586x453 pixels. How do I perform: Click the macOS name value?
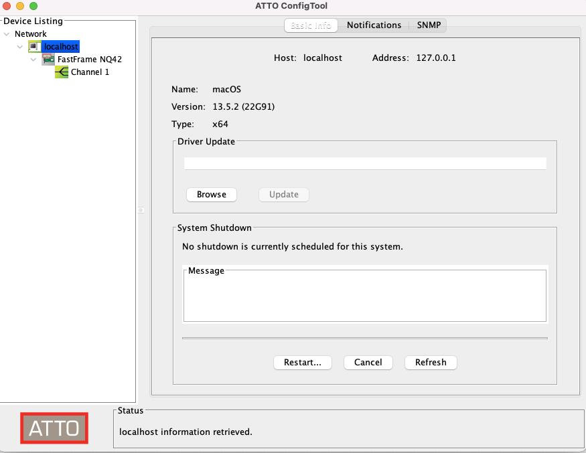[x=227, y=90]
